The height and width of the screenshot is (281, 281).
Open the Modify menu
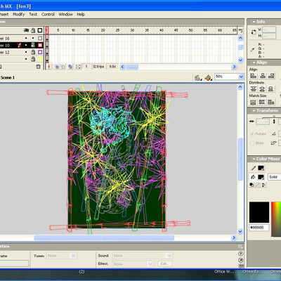click(19, 14)
